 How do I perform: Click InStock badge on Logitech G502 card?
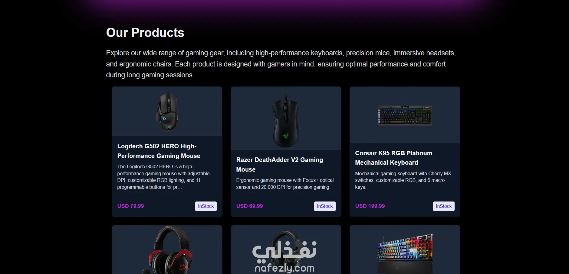[206, 206]
